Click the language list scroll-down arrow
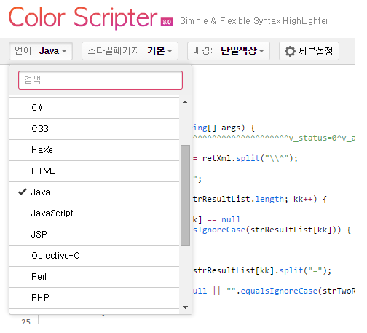Image resolution: width=367 pixels, height=333 pixels. 185,307
